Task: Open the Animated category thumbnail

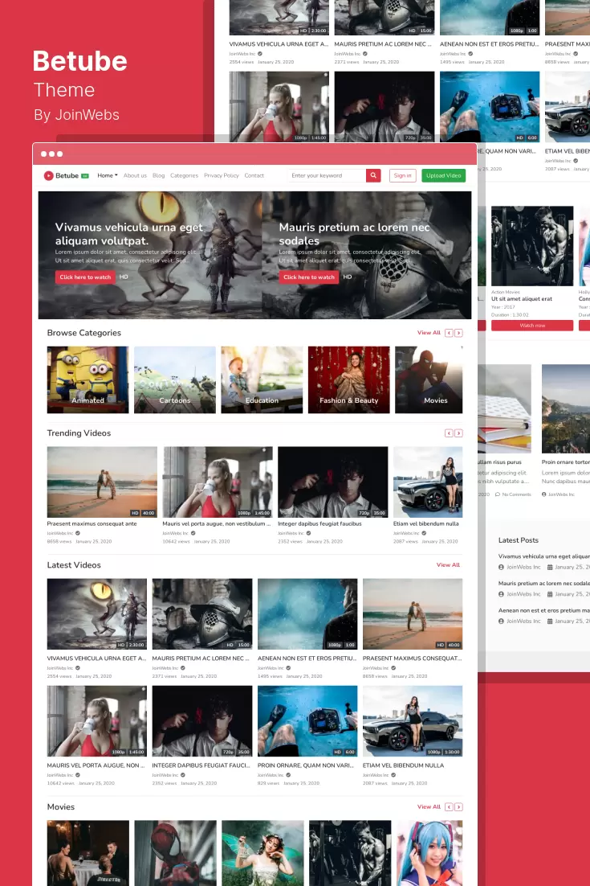Action: tap(88, 379)
